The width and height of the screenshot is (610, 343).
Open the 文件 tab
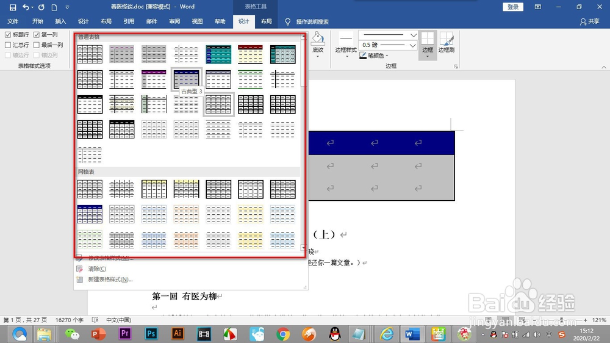point(13,21)
